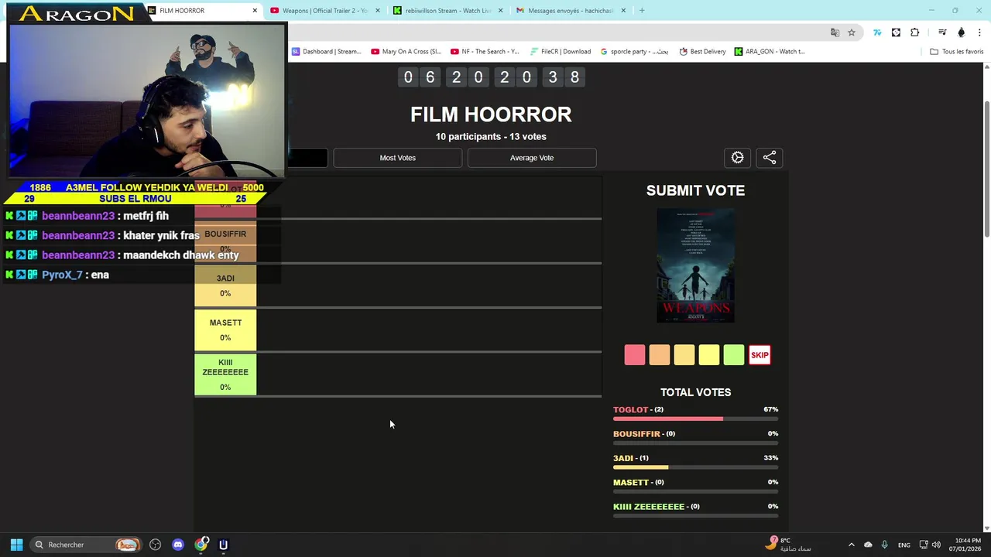Vote with the red tier swatch
Screen dimensions: 991x557
[635, 355]
